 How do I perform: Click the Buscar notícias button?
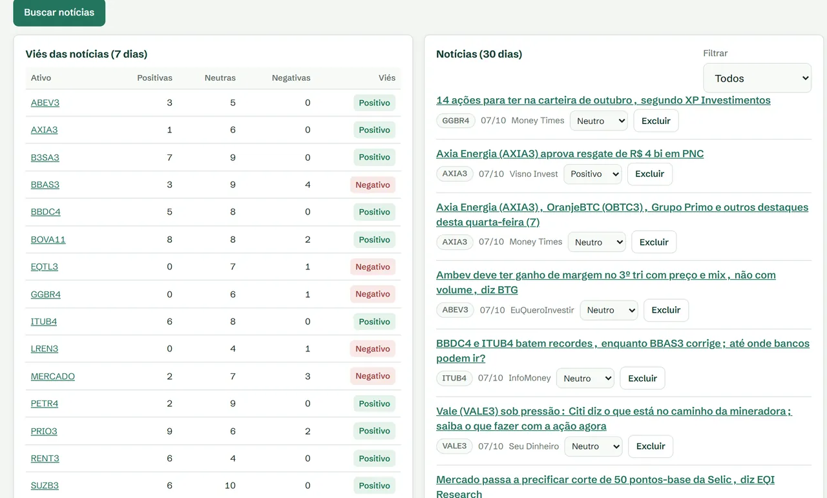coord(59,12)
